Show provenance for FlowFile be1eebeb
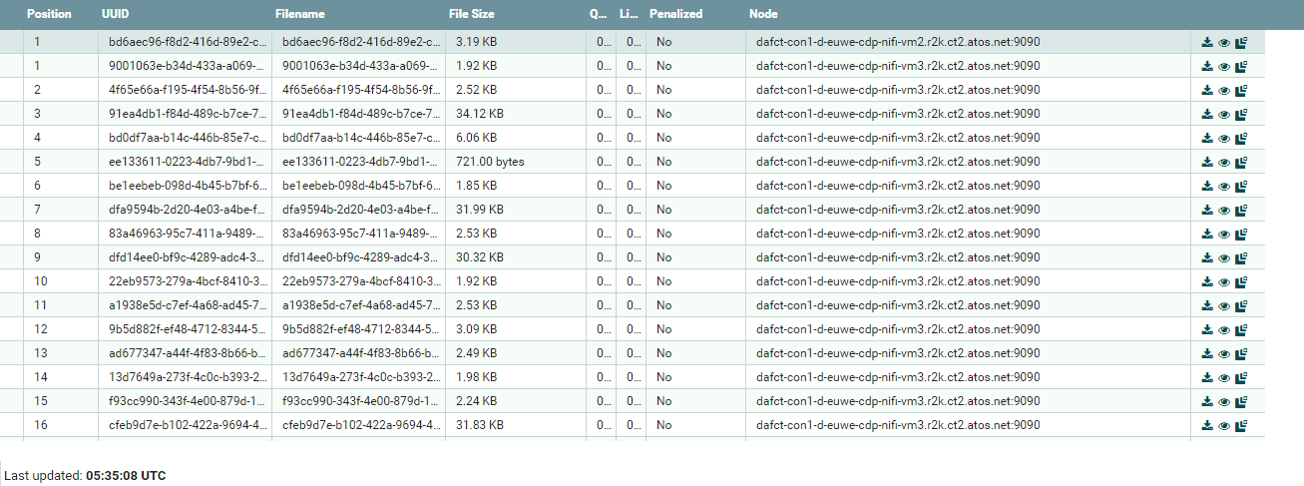This screenshot has width=1304, height=486. point(1241,187)
